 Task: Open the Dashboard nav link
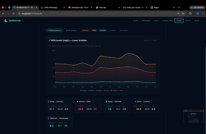click(146, 21)
